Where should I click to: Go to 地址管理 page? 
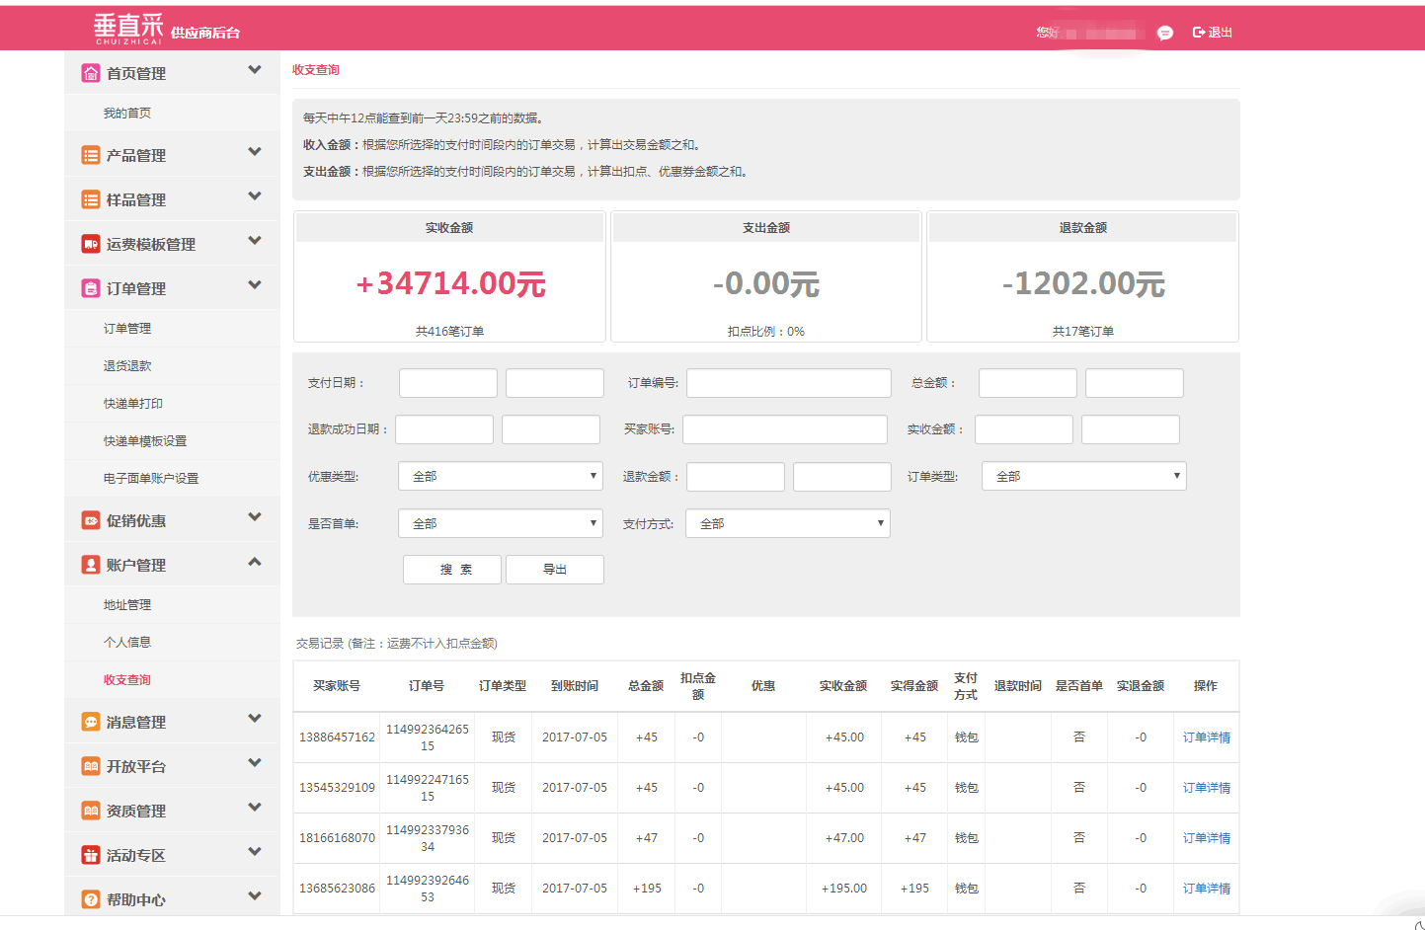point(127,605)
